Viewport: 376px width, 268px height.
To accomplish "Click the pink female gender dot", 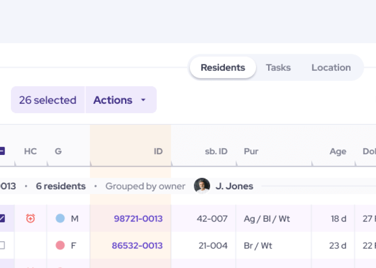I will (x=60, y=245).
